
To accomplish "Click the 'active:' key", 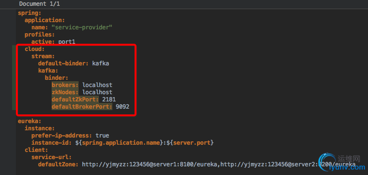I will 43,42.
